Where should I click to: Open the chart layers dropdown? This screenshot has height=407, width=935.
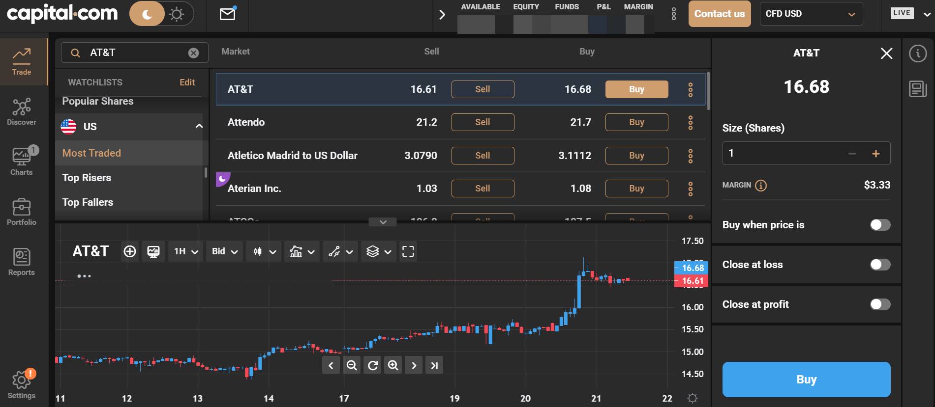(x=379, y=251)
